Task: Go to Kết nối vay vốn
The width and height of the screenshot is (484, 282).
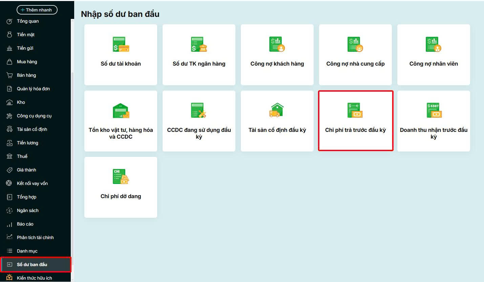Action: point(33,184)
